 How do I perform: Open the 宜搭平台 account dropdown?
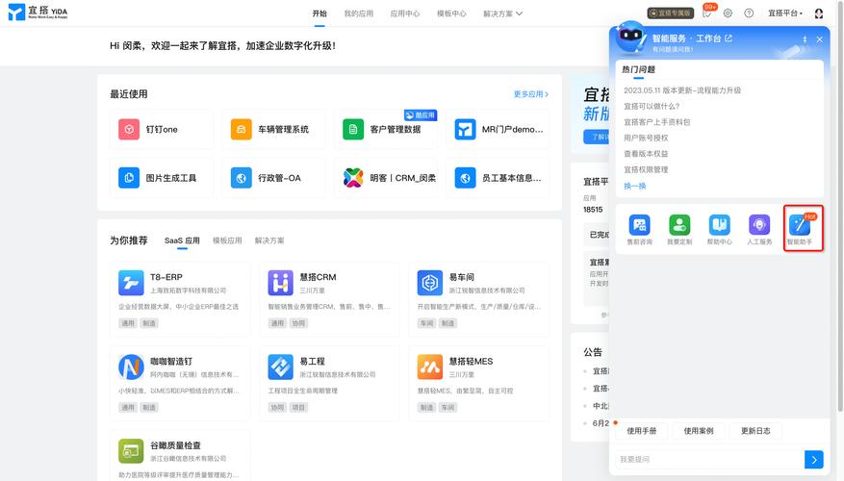(x=784, y=13)
